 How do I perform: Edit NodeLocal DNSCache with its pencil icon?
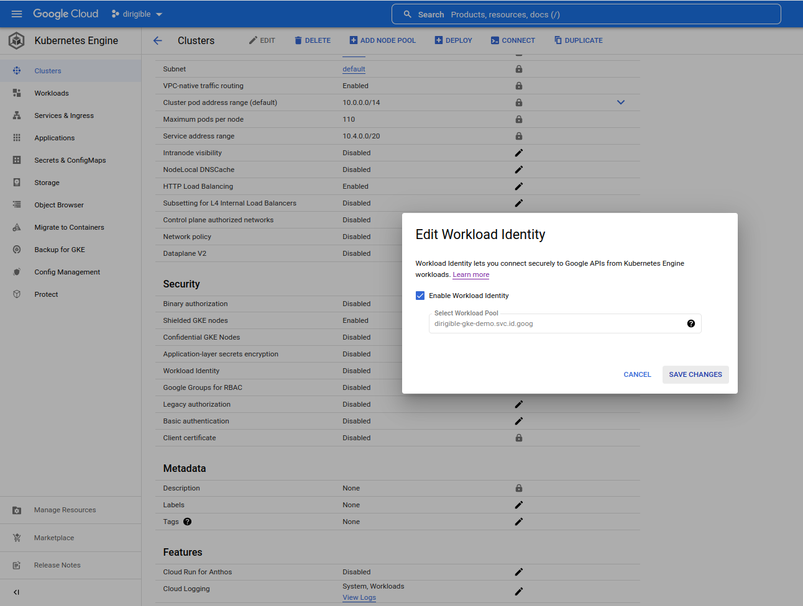[519, 170]
